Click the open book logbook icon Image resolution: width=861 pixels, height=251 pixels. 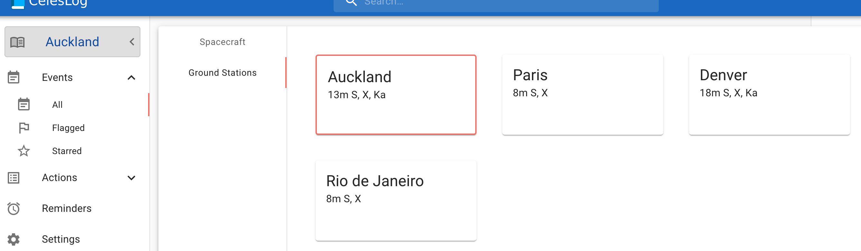point(17,42)
